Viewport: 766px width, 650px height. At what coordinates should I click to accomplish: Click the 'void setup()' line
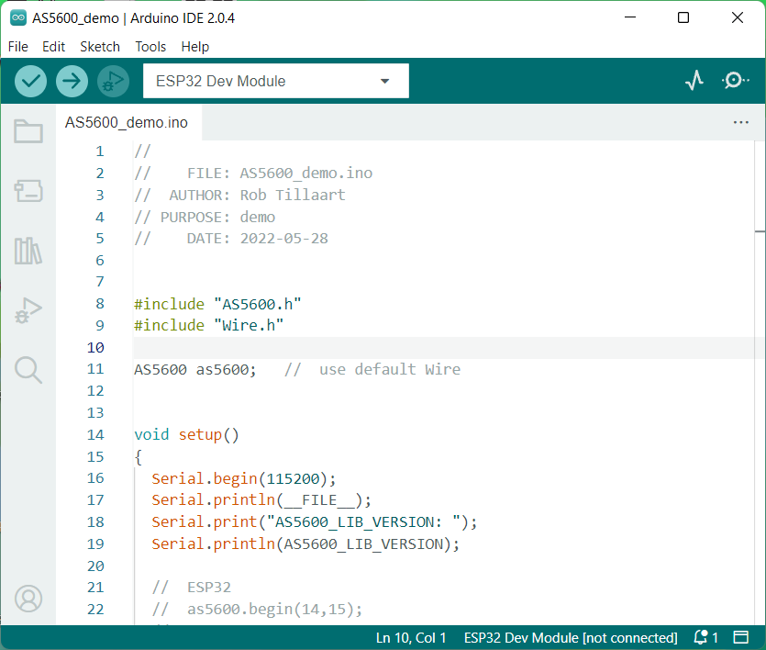[x=186, y=434]
